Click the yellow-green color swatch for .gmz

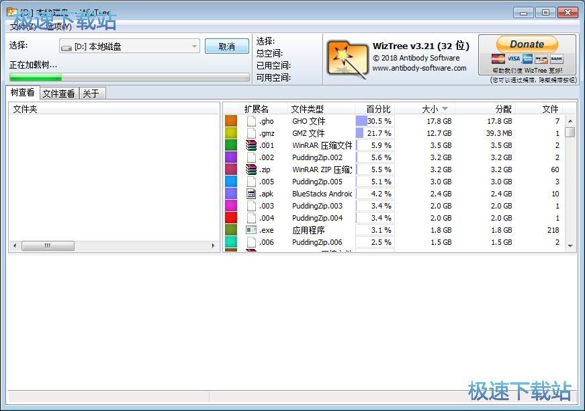point(231,133)
